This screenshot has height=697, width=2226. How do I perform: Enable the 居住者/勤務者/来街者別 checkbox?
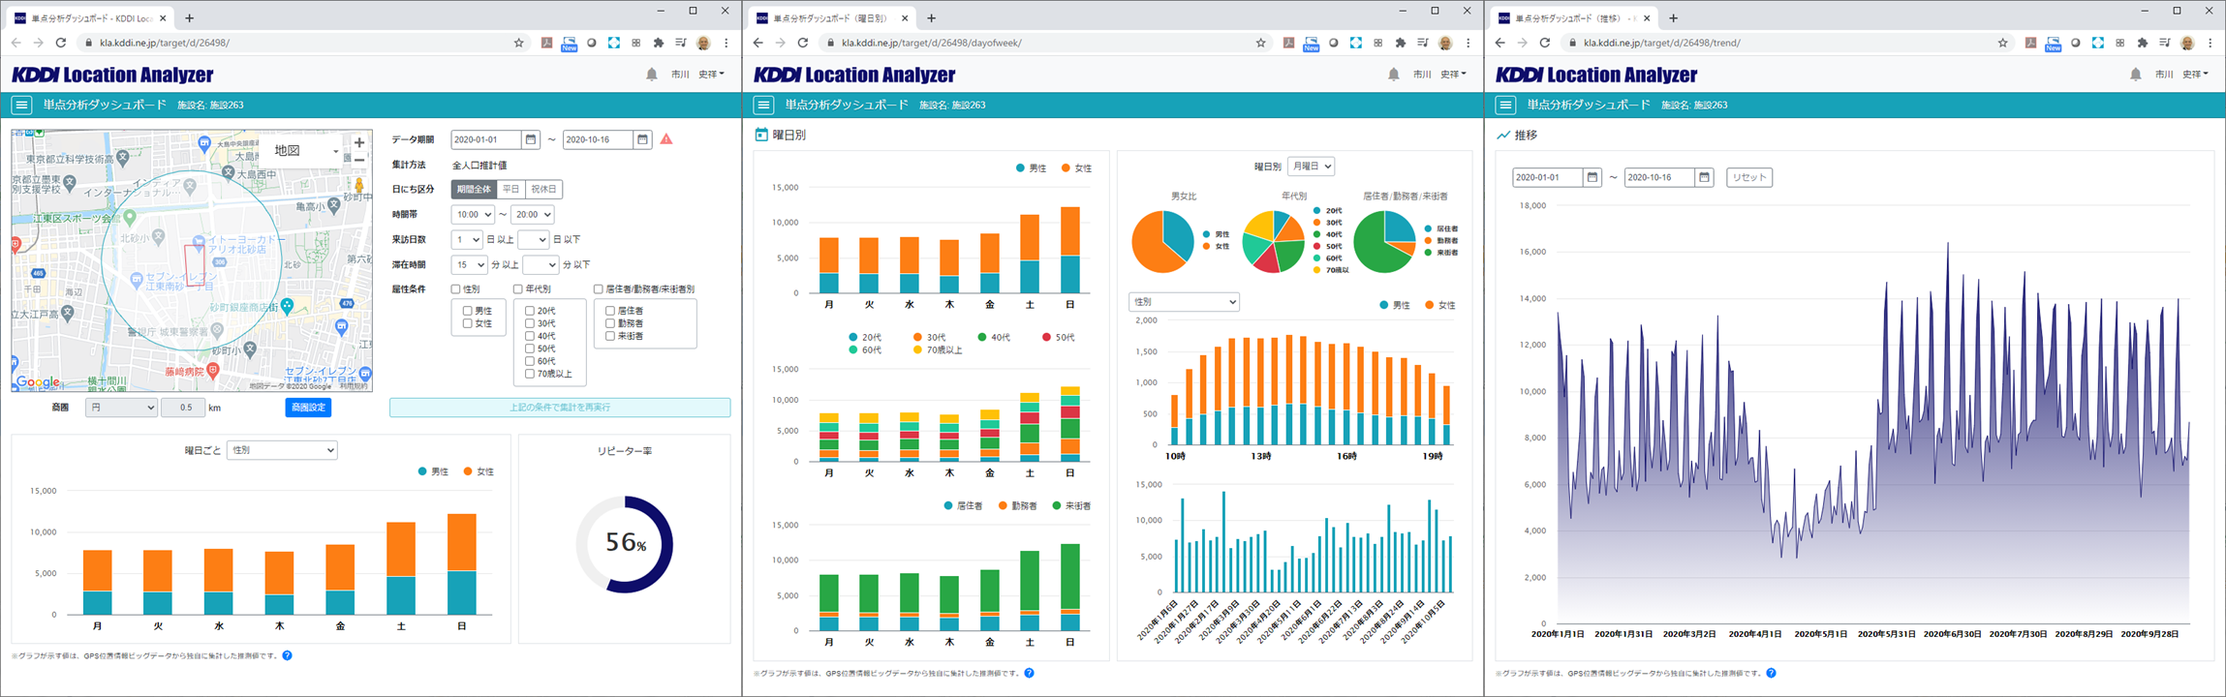599,289
